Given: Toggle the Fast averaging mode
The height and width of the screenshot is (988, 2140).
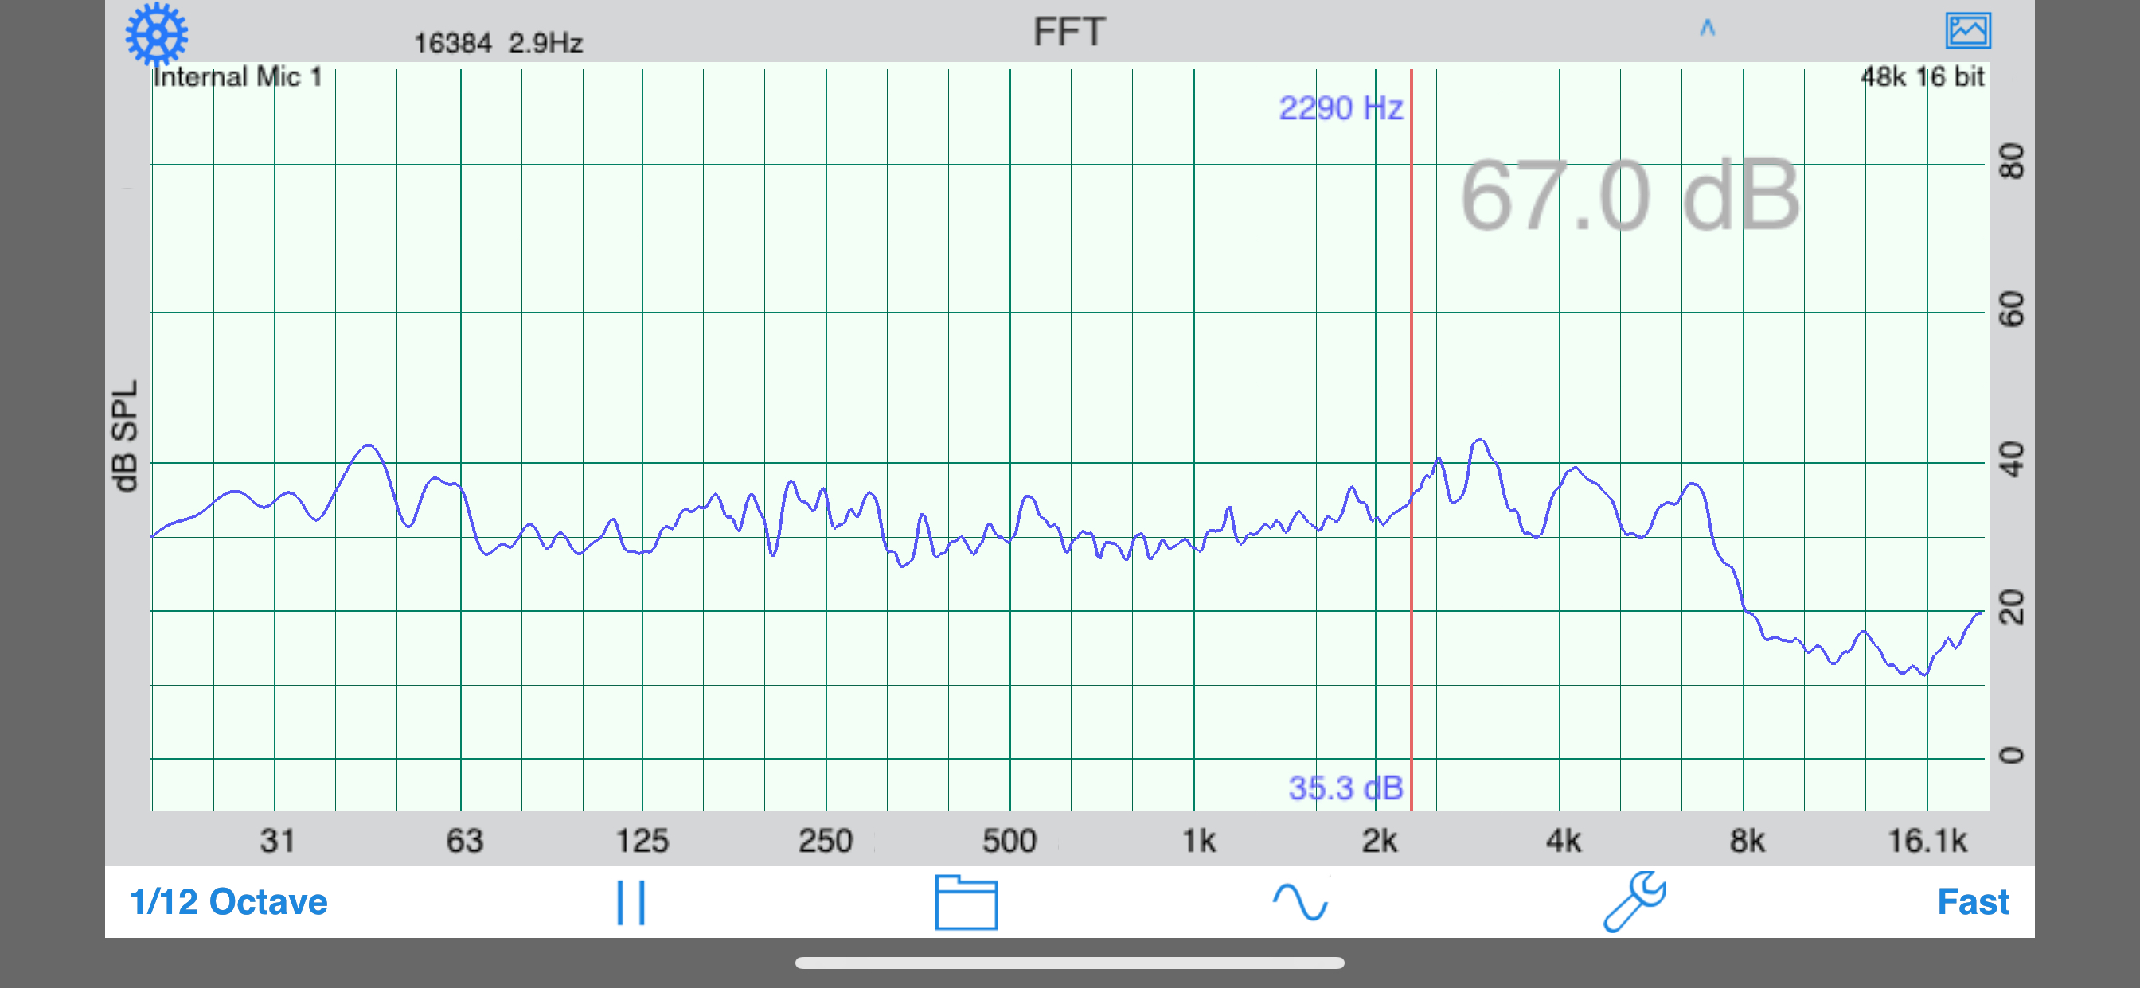Looking at the screenshot, I should tap(1974, 901).
